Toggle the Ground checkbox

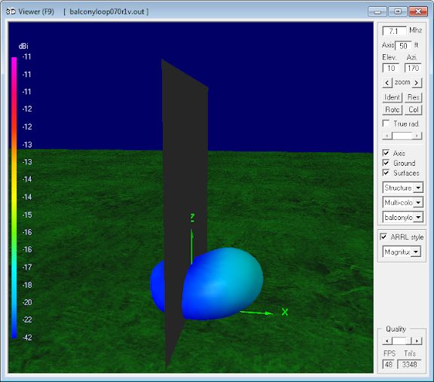click(x=386, y=163)
